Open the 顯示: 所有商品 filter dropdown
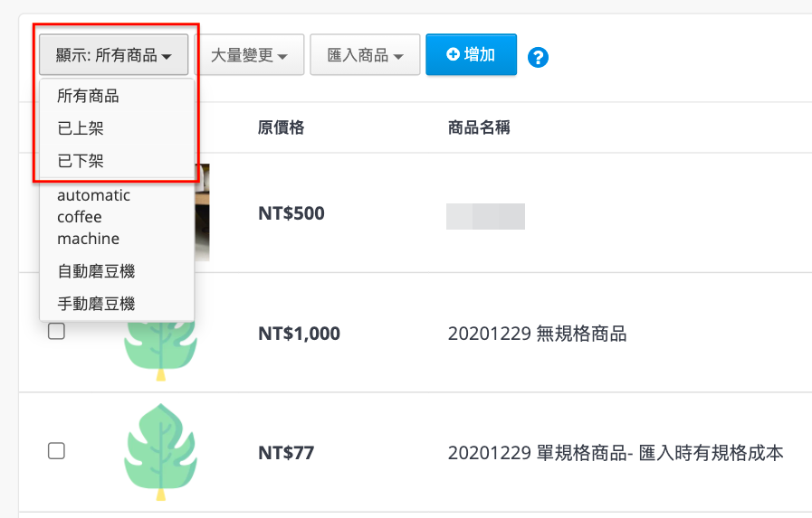The width and height of the screenshot is (812, 518). click(x=113, y=55)
